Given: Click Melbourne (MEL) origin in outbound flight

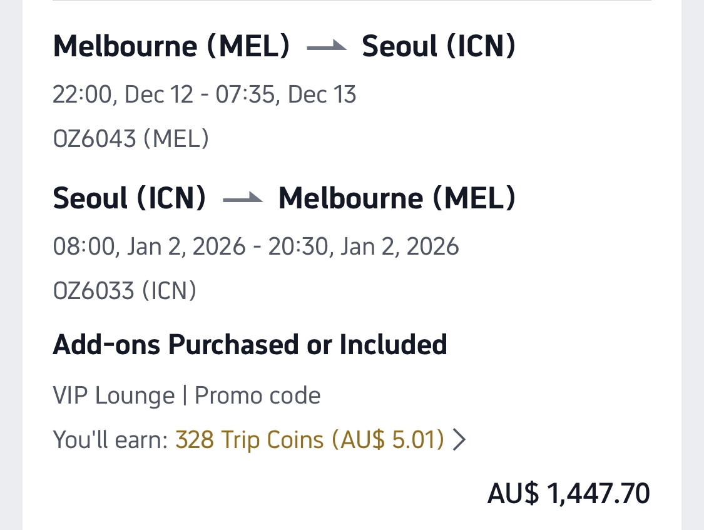Looking at the screenshot, I should (x=171, y=47).
